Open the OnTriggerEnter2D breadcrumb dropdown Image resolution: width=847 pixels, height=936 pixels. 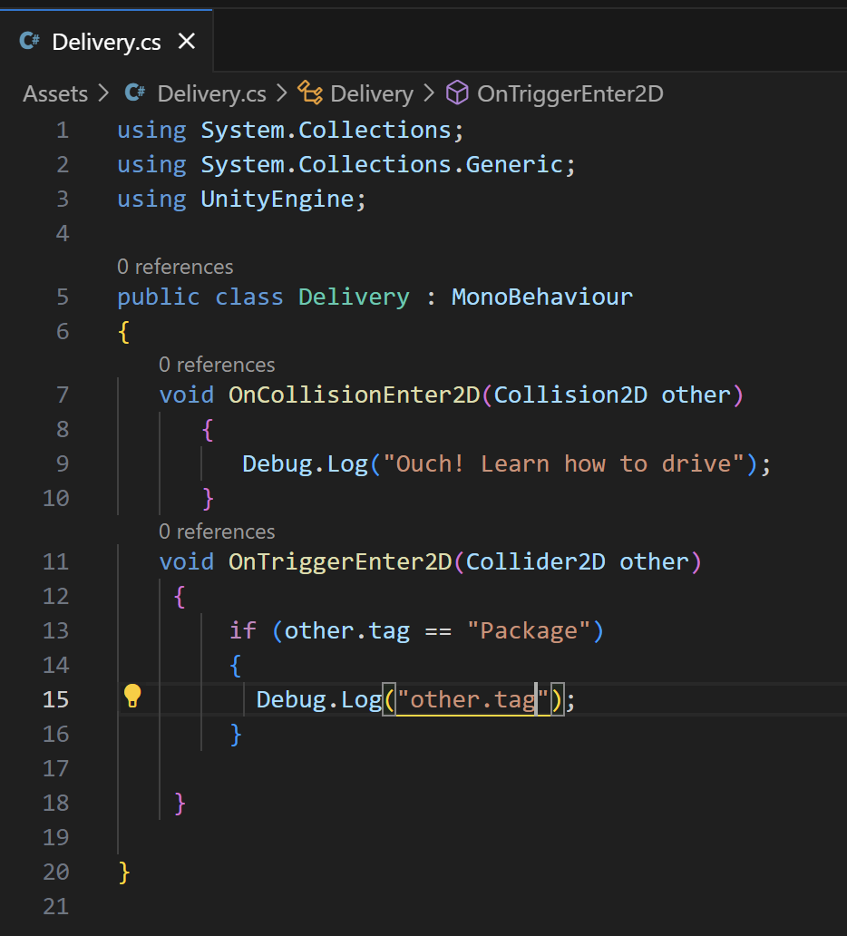[x=571, y=93]
